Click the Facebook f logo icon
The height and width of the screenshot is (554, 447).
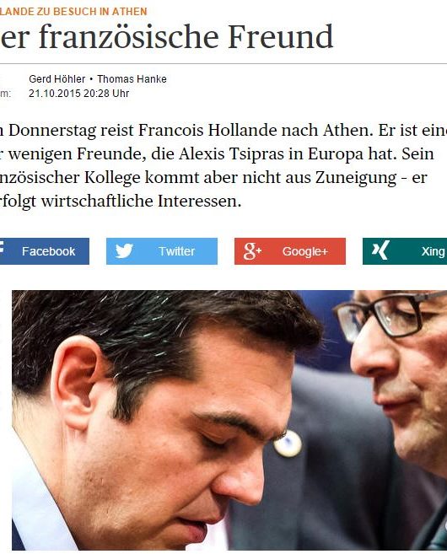[2, 248]
